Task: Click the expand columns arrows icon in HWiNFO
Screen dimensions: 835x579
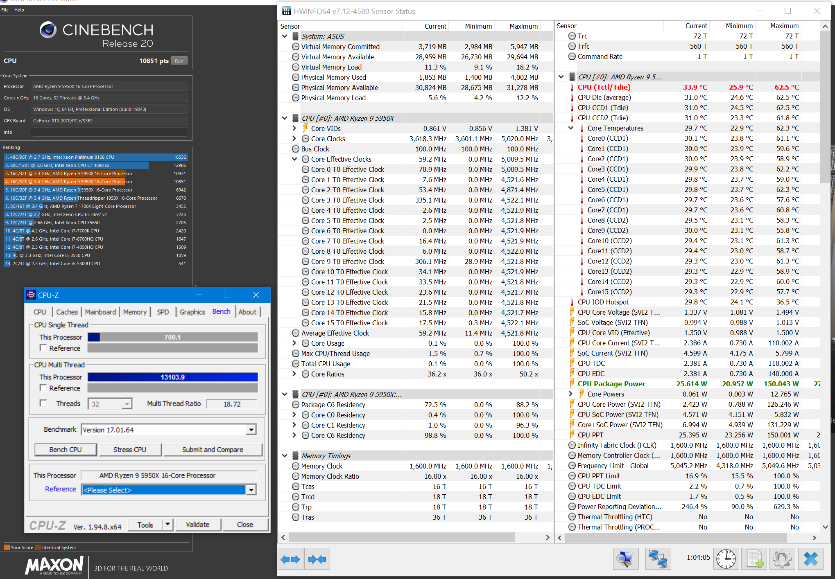Action: (290, 559)
